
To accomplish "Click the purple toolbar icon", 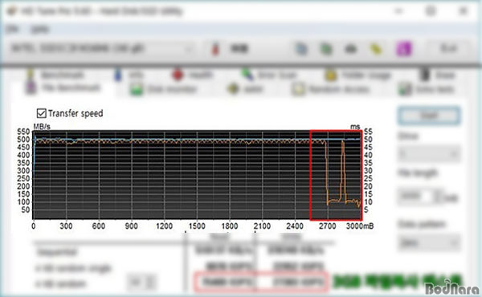I will coord(403,48).
